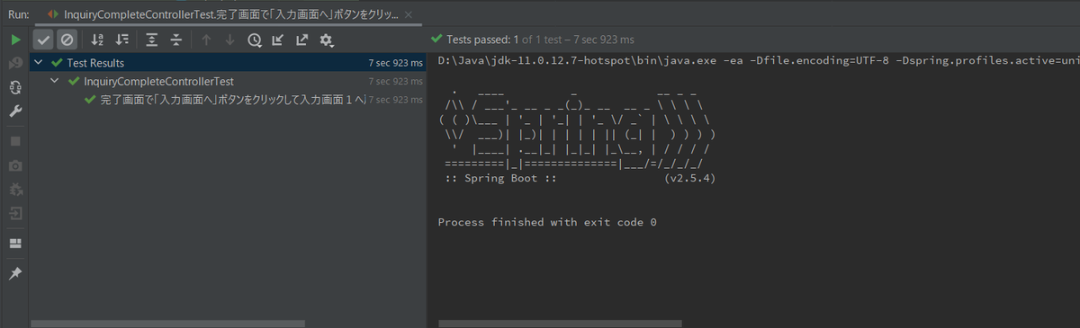This screenshot has height=328, width=1080.
Task: Click '(v2.5.4)' version text
Action: click(x=689, y=179)
